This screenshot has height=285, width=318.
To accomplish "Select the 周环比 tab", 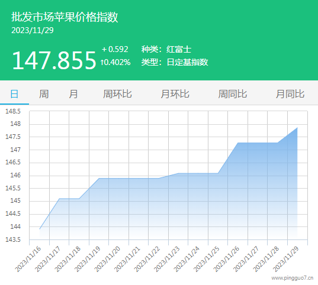I will pos(117,94).
